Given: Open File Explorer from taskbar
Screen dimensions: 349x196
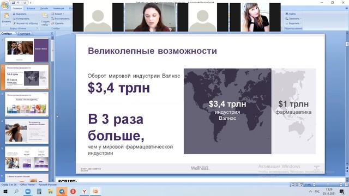Looking at the screenshot, I should (x=50, y=191).
